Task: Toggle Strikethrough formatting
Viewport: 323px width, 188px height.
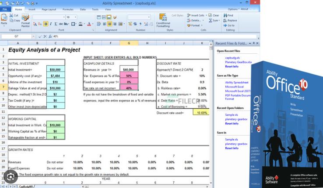Action: (x=61, y=24)
